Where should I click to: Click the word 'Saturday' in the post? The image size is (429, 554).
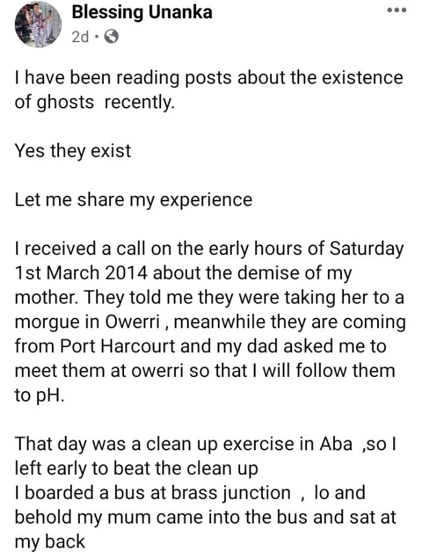point(366,248)
